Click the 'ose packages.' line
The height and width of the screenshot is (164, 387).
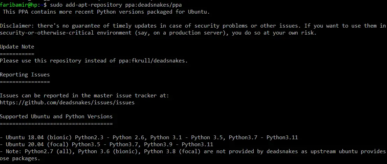pos(20,158)
